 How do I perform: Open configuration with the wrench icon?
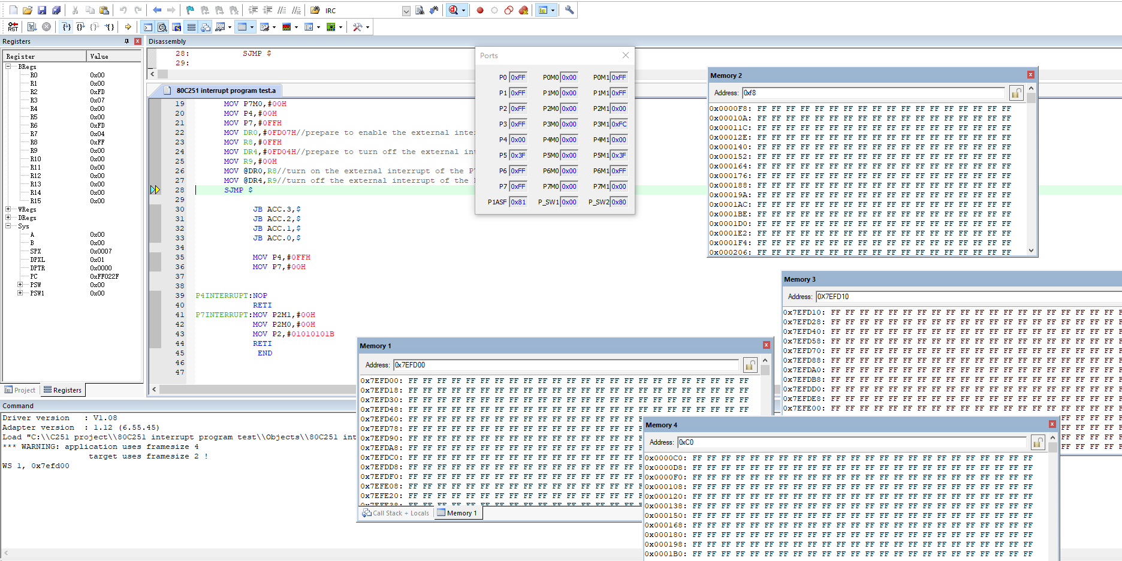tap(569, 10)
